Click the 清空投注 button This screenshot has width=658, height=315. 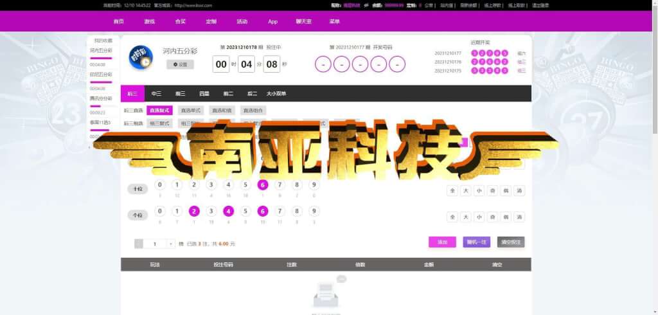(x=511, y=242)
